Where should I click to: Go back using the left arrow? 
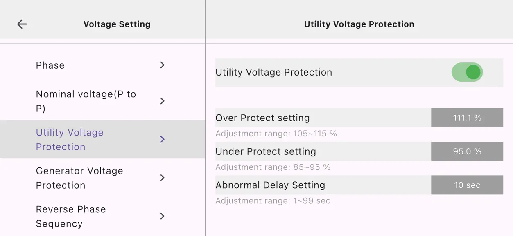click(22, 24)
